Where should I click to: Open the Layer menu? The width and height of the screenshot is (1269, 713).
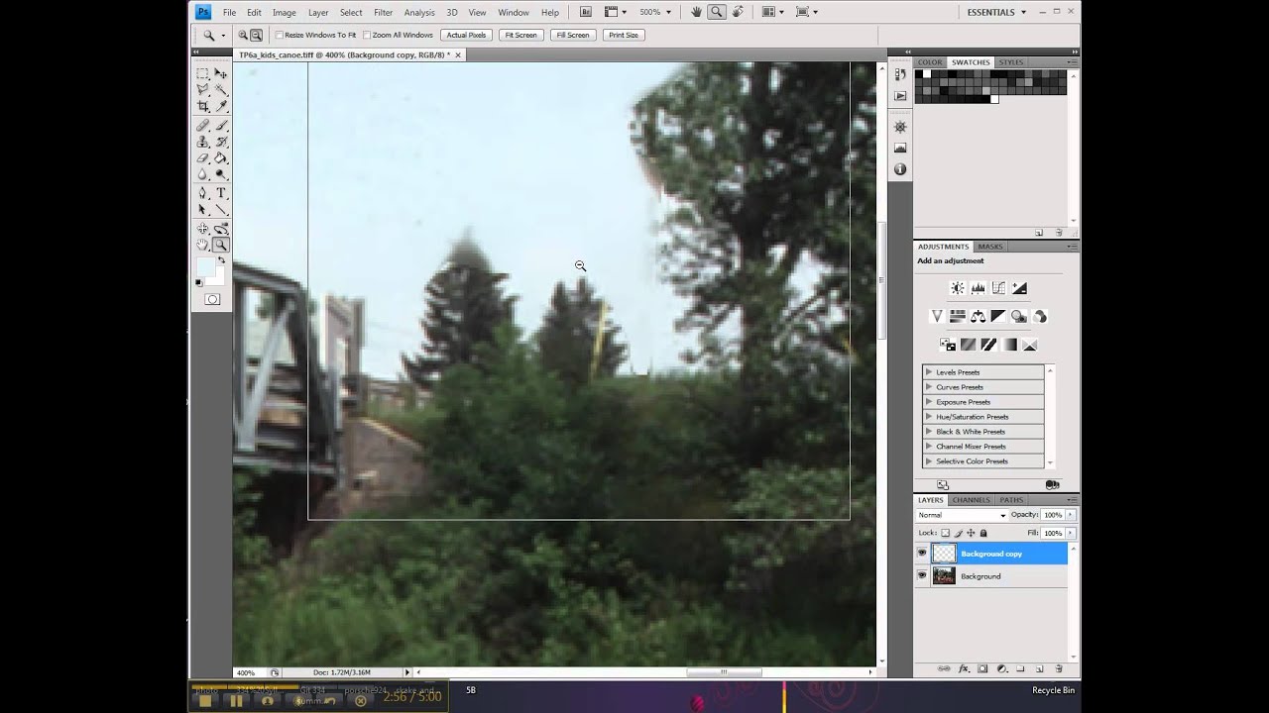pos(318,12)
